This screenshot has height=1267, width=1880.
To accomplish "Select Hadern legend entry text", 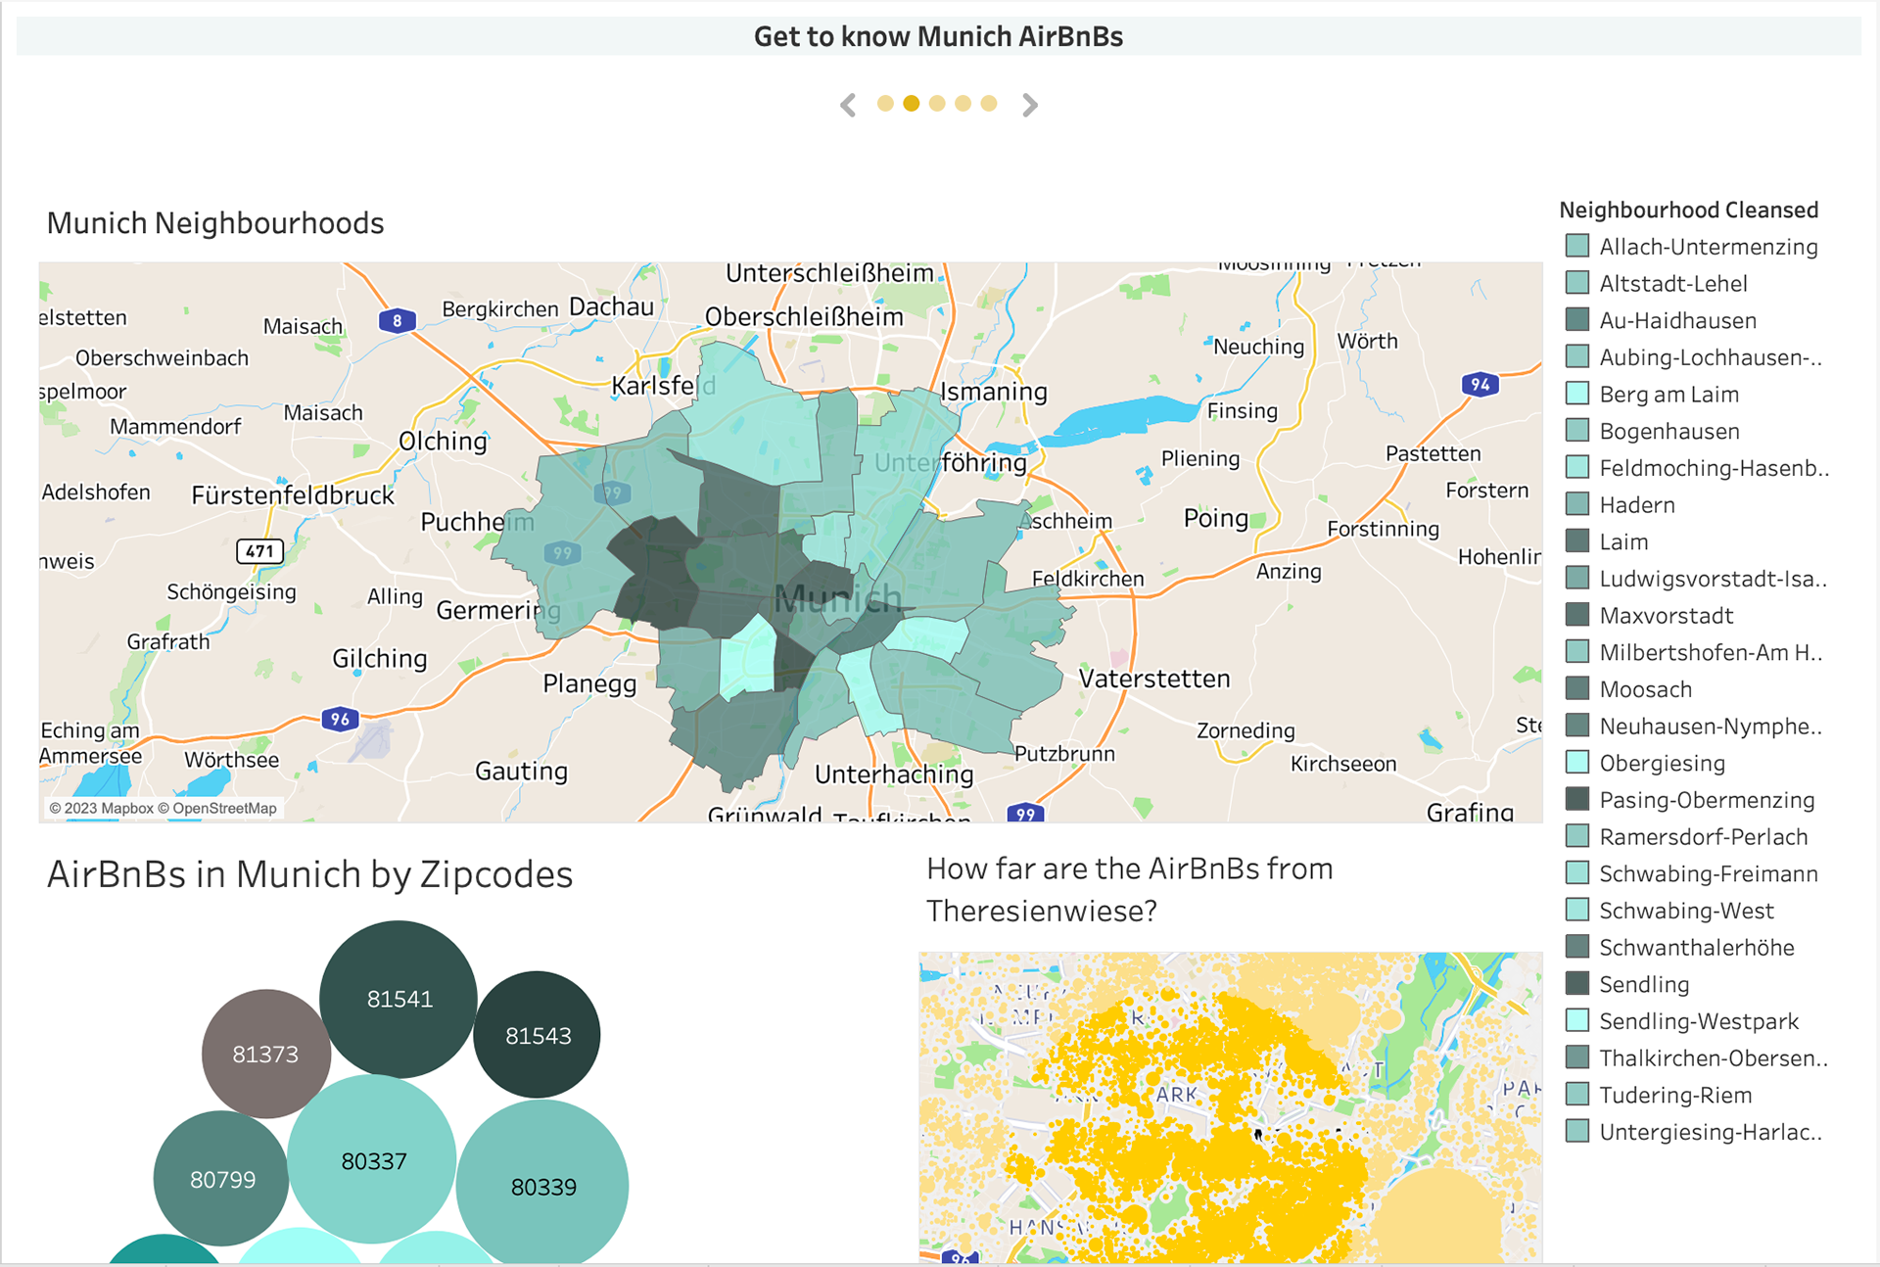I will [x=1637, y=505].
